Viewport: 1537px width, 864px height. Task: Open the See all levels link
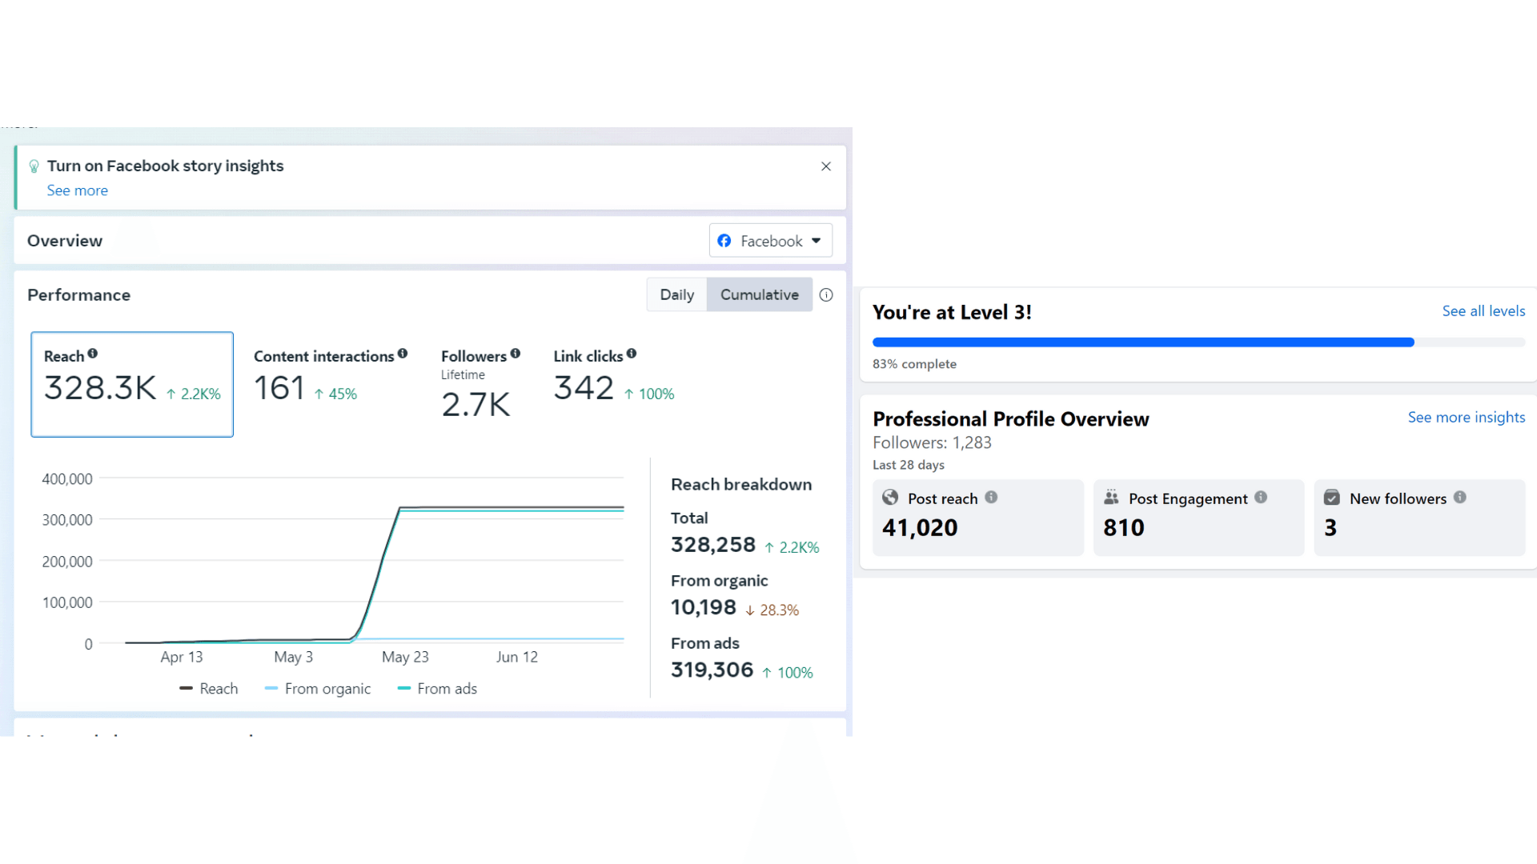(x=1483, y=311)
